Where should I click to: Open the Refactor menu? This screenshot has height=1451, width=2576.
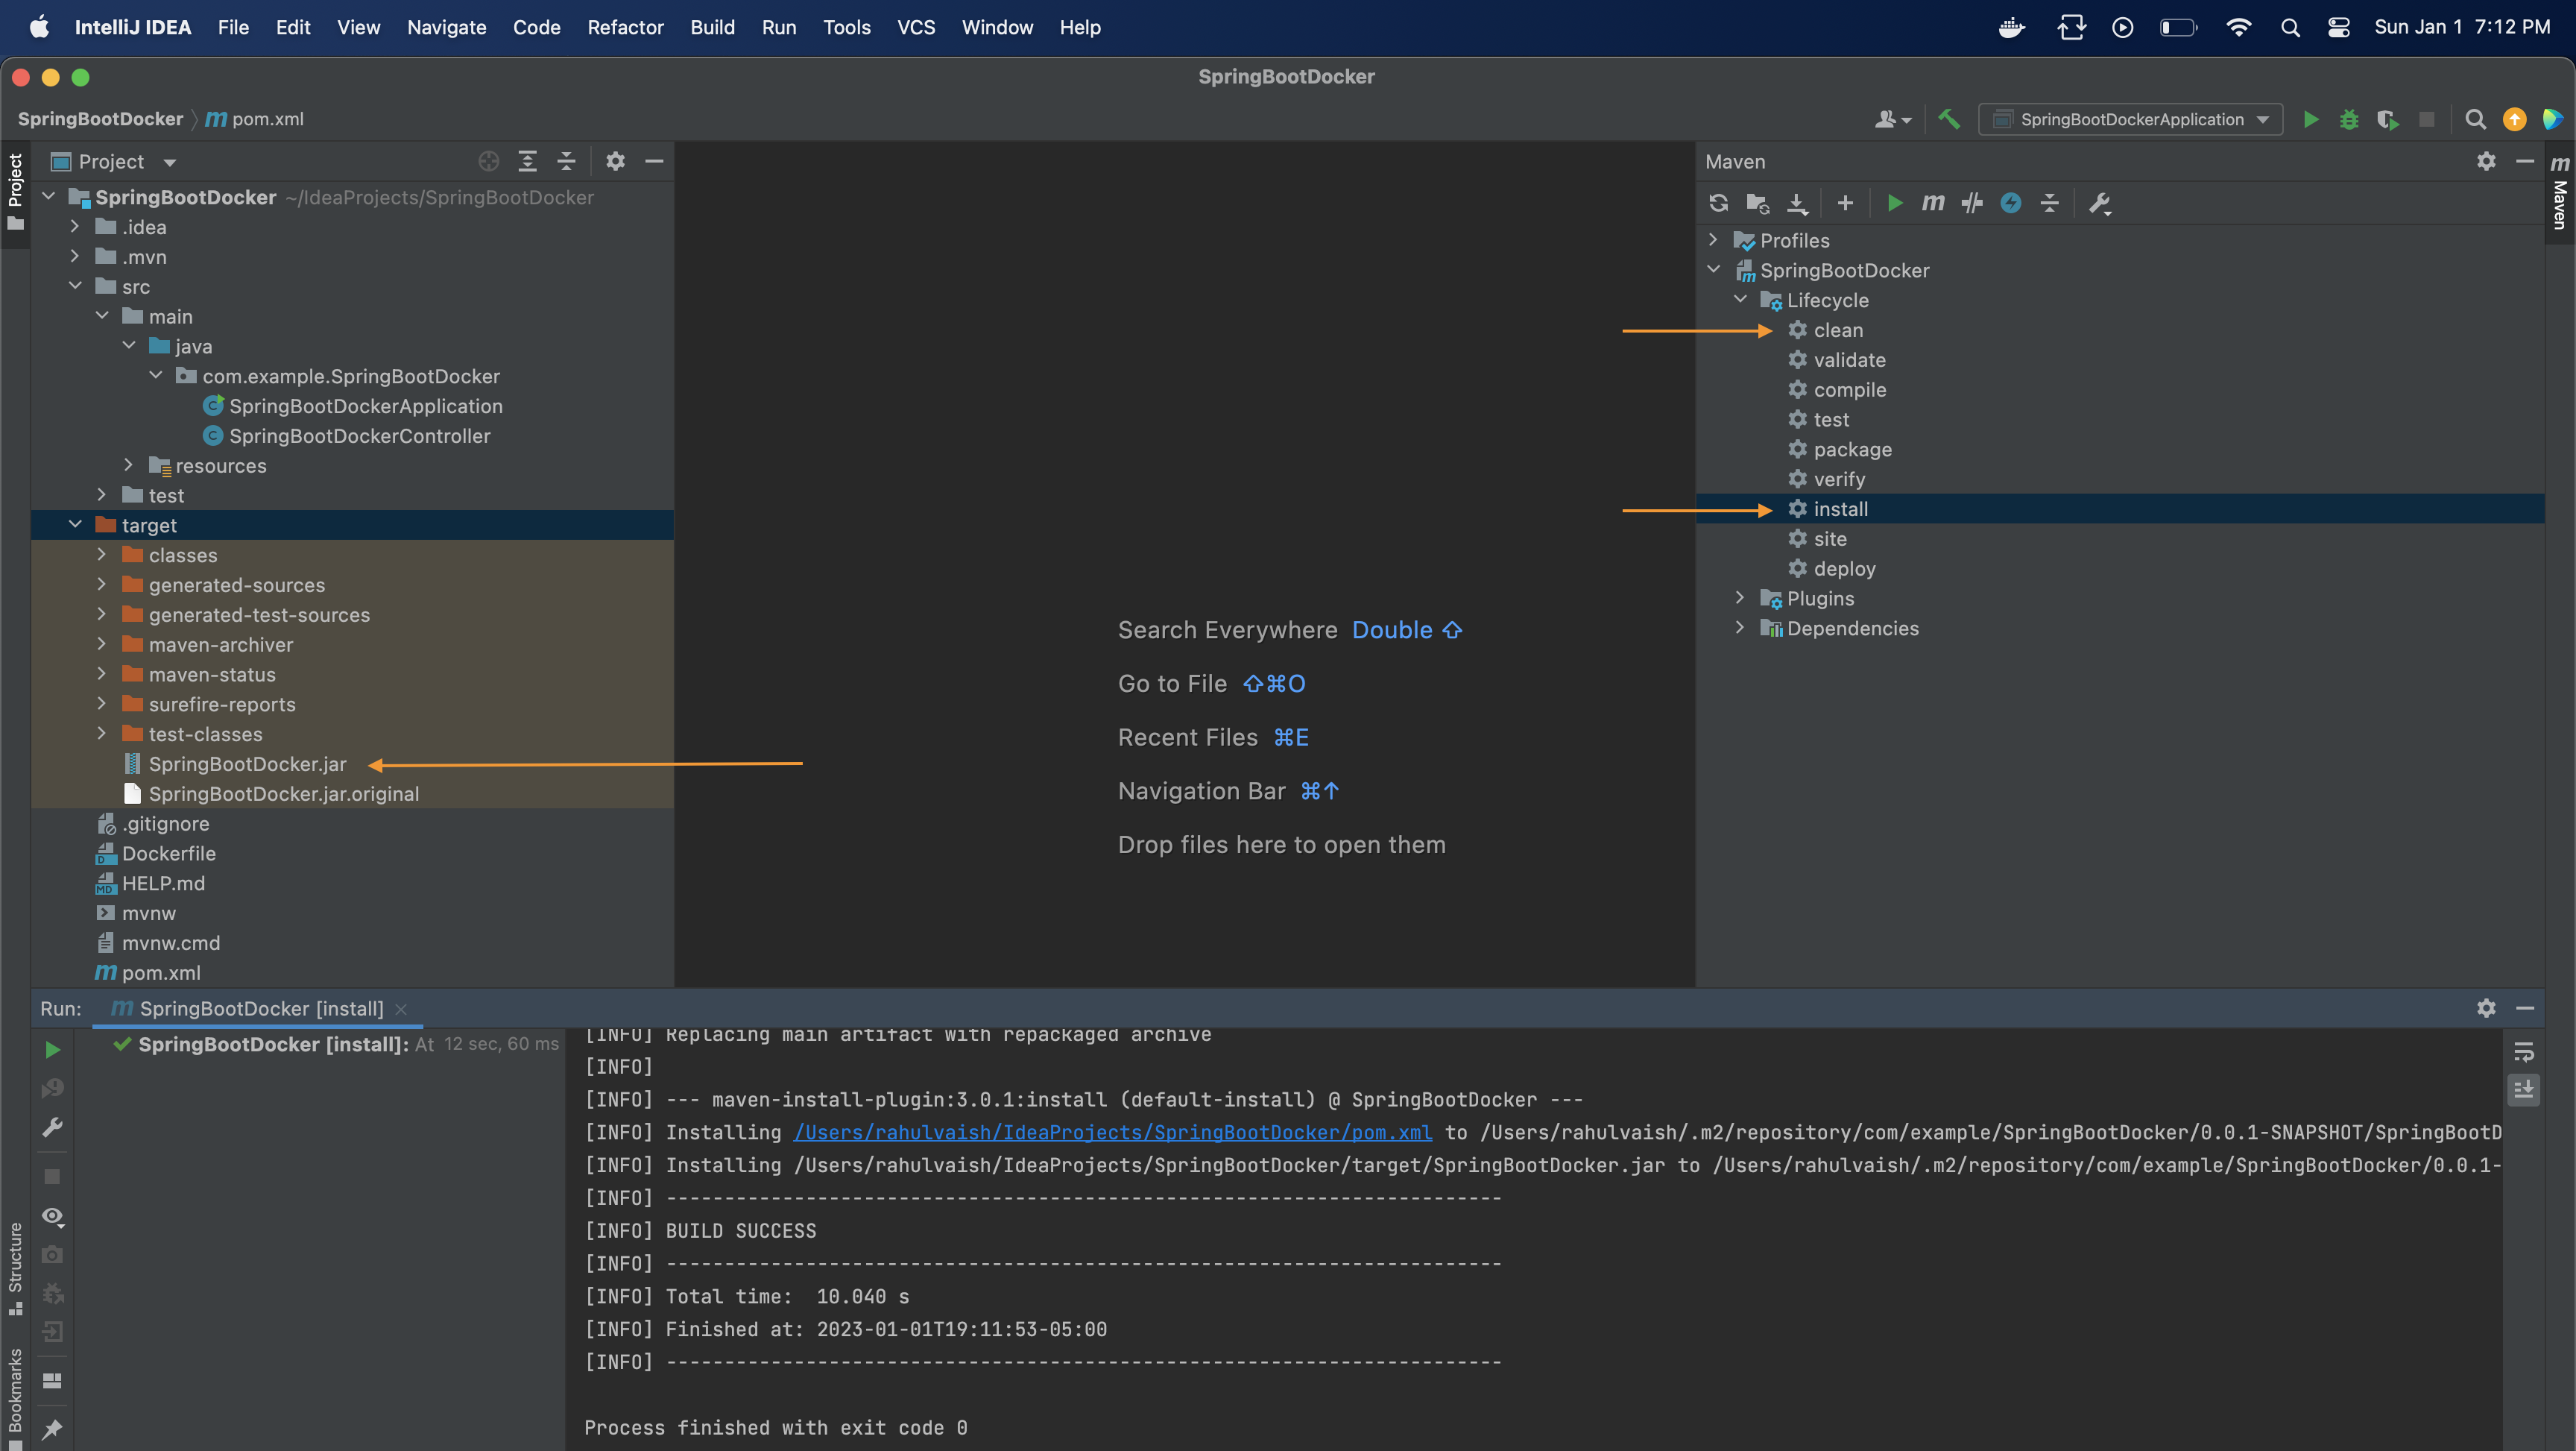pyautogui.click(x=625, y=27)
